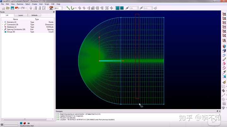The height and width of the screenshot is (127, 227).
Task: Switch to the Defaults tab
Action: click(x=34, y=15)
